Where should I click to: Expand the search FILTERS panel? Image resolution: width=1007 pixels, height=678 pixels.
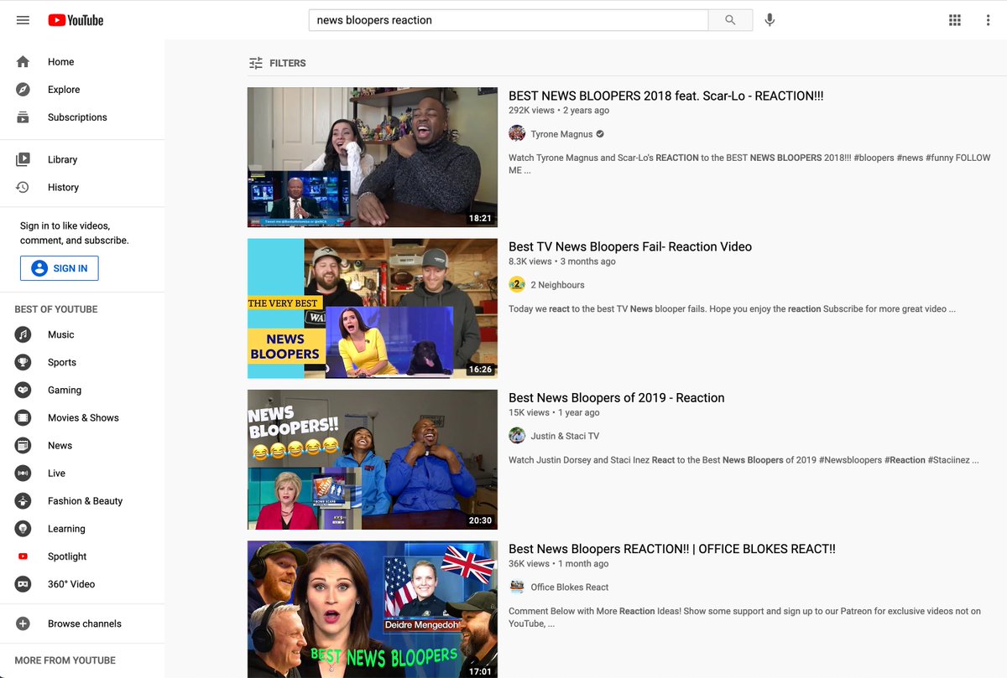[x=277, y=63]
